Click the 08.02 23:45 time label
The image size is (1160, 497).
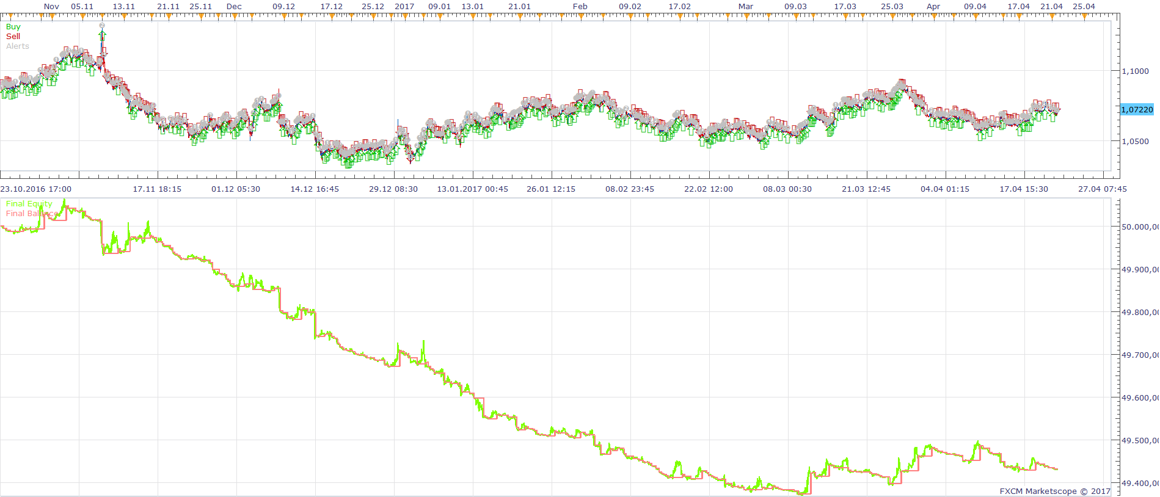630,189
